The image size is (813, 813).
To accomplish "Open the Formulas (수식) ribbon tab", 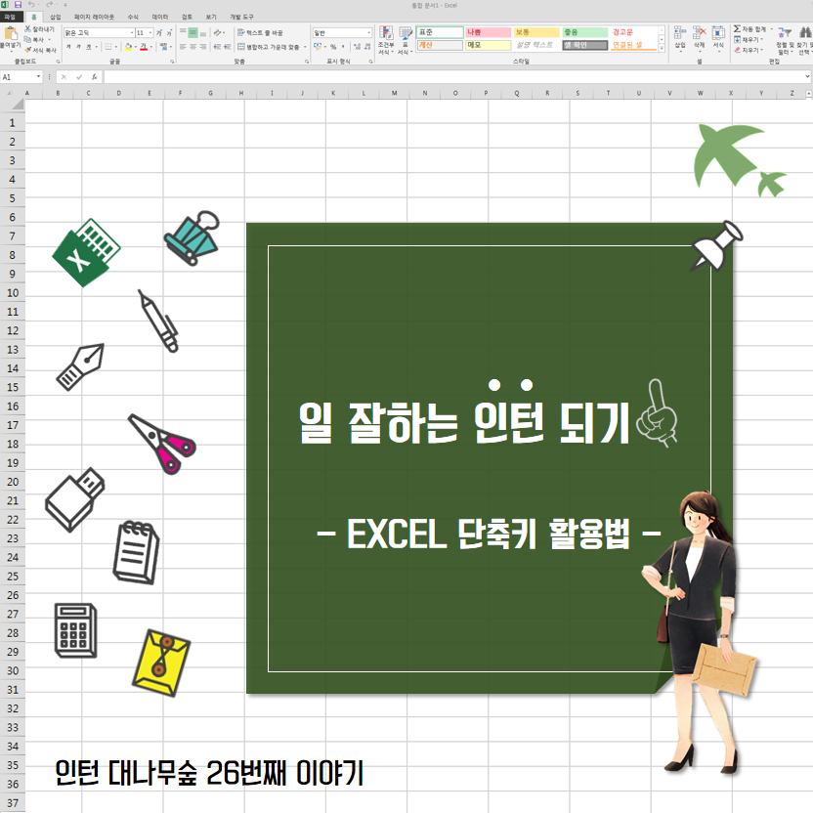I will (133, 18).
